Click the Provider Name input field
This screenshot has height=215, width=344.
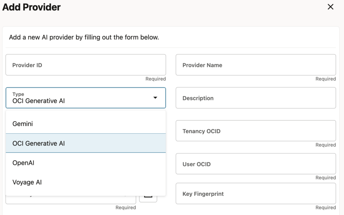point(256,65)
